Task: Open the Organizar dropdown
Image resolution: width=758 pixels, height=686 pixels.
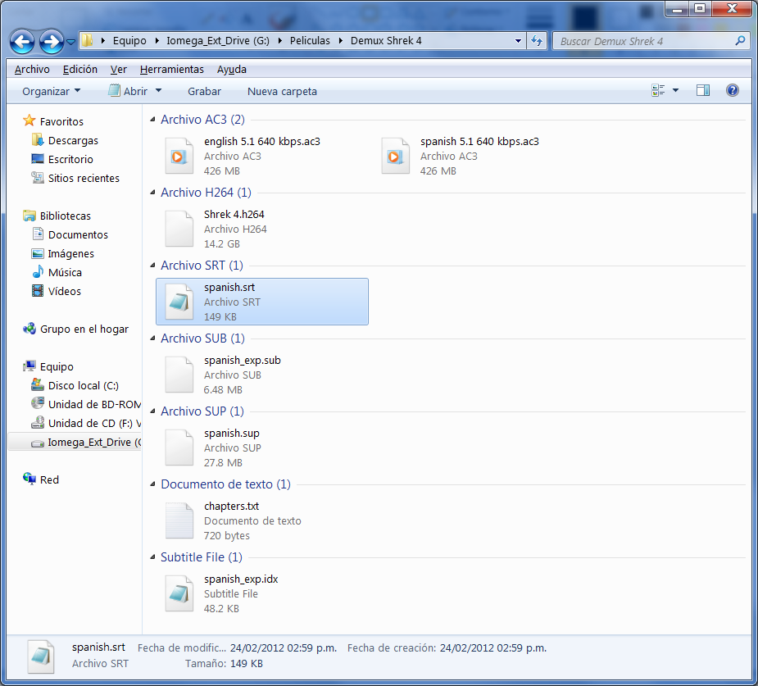Action: pos(52,91)
